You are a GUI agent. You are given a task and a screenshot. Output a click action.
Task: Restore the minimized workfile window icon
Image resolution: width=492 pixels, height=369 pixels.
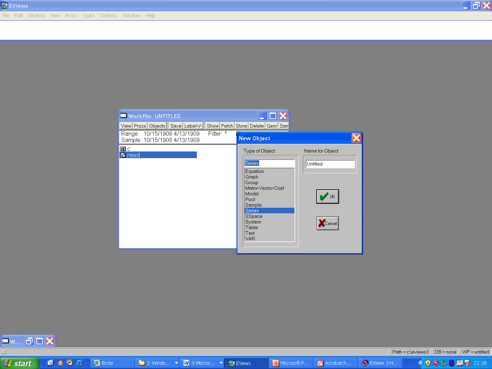click(30, 341)
